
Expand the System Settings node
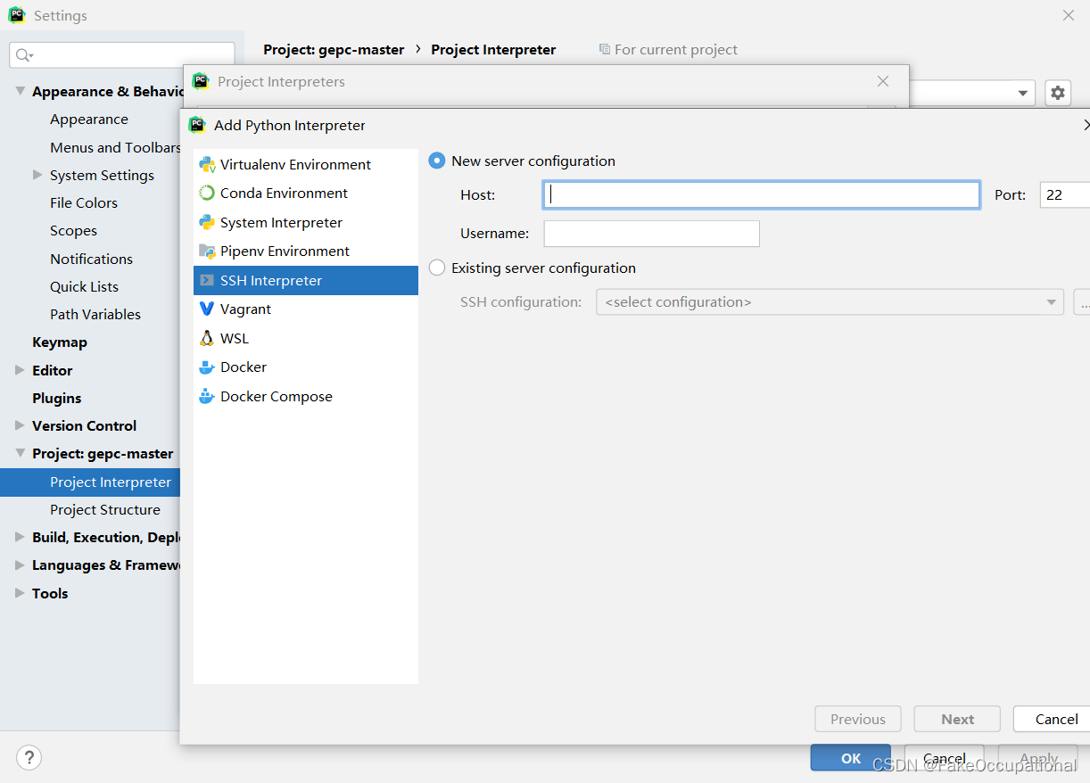[x=37, y=175]
